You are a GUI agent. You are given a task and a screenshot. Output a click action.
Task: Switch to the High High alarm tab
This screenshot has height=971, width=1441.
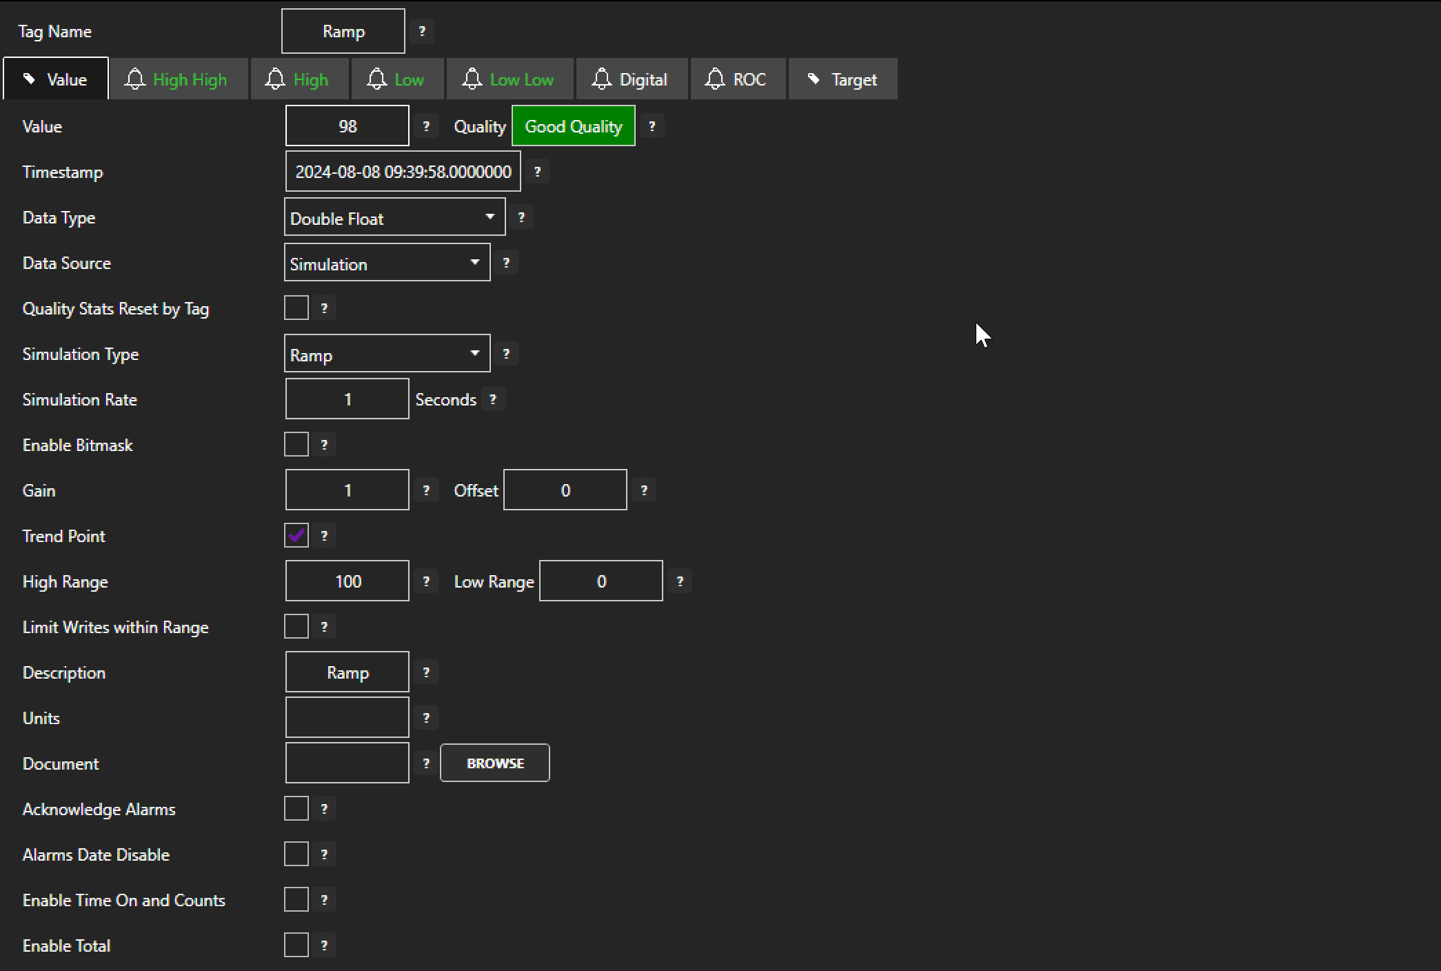pyautogui.click(x=177, y=79)
